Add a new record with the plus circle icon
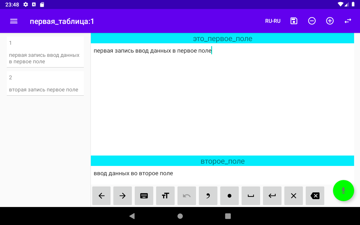This screenshot has height=225, width=360. tap(330, 21)
